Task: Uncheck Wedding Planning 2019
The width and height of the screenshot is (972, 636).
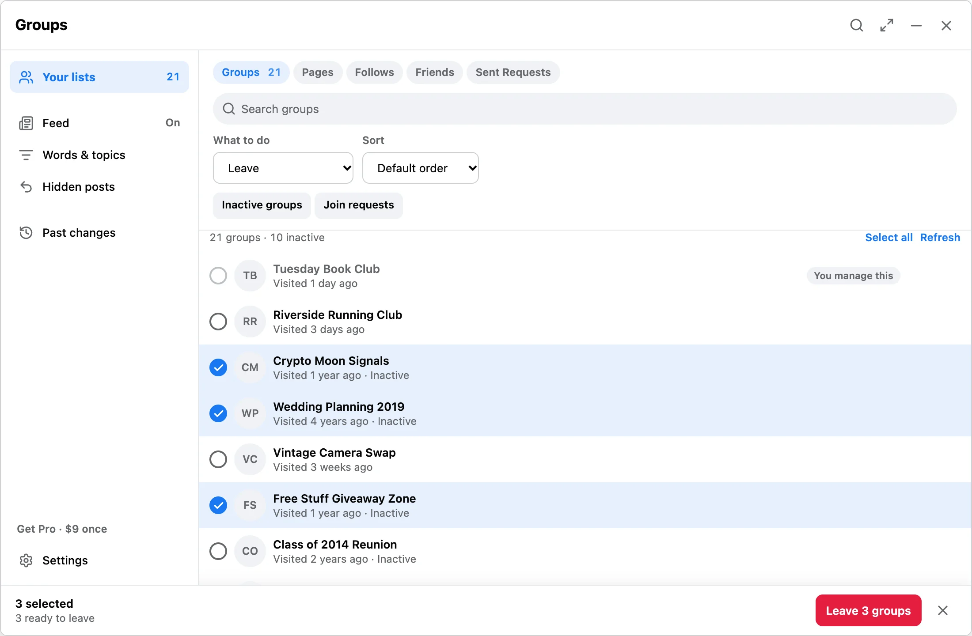Action: pyautogui.click(x=218, y=413)
